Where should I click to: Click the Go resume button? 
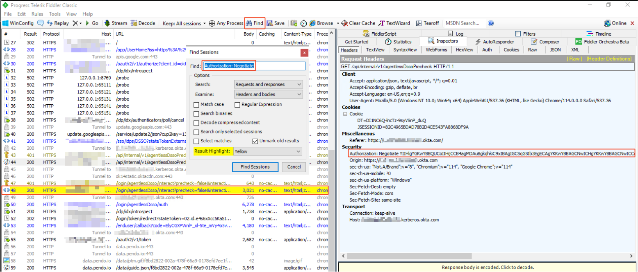tap(91, 23)
